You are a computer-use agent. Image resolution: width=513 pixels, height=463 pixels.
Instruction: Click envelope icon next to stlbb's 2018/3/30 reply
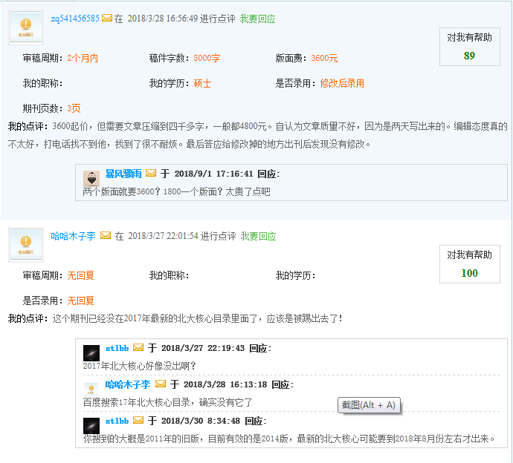click(x=138, y=420)
